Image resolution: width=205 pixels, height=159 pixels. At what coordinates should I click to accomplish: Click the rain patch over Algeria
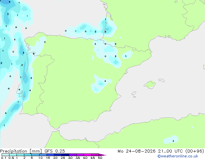pos(171,140)
